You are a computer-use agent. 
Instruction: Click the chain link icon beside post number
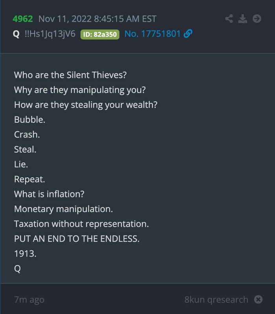pyautogui.click(x=188, y=34)
